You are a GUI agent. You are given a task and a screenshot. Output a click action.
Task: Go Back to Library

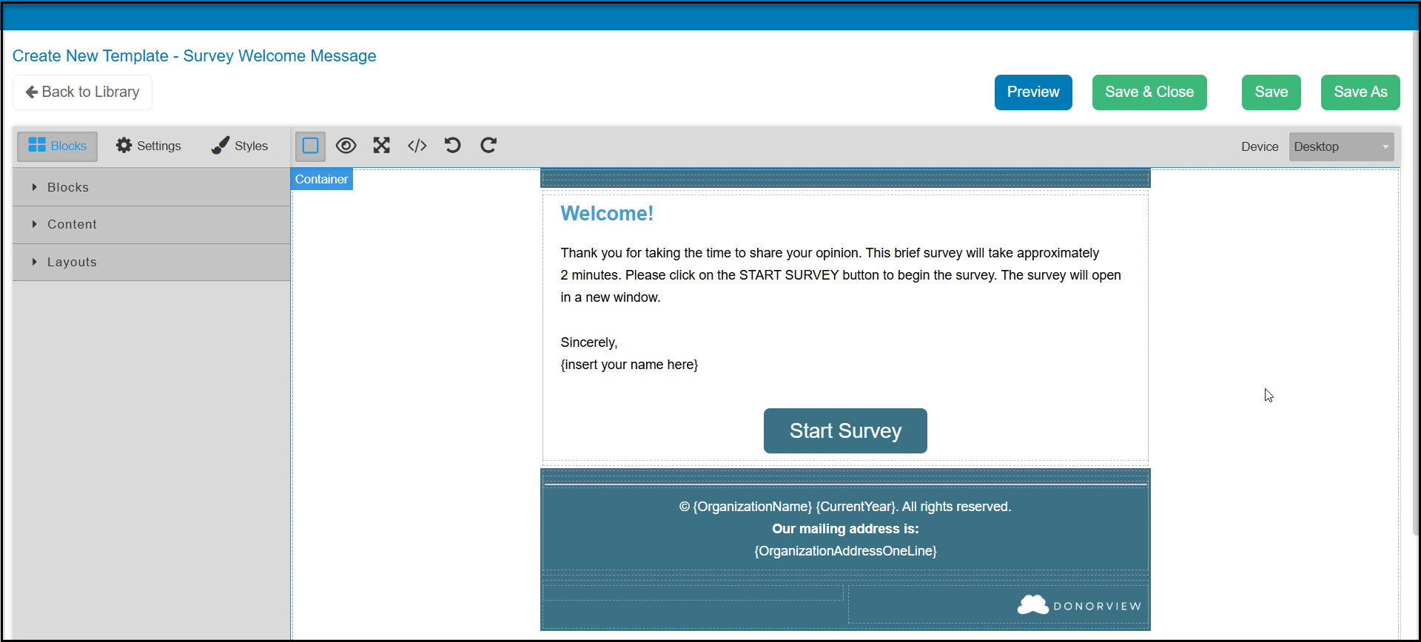point(83,92)
